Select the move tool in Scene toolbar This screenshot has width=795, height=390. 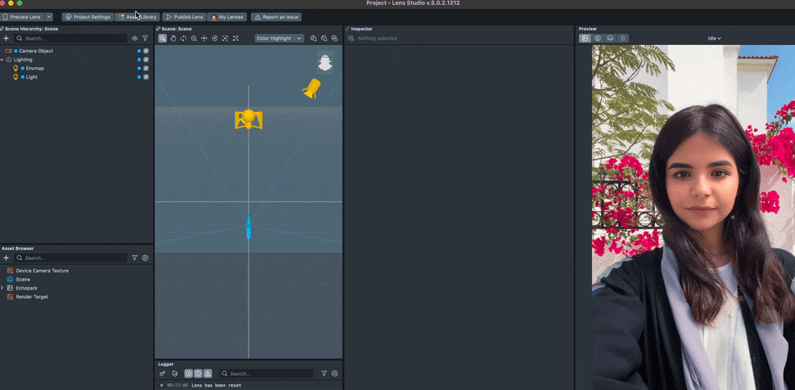[205, 38]
